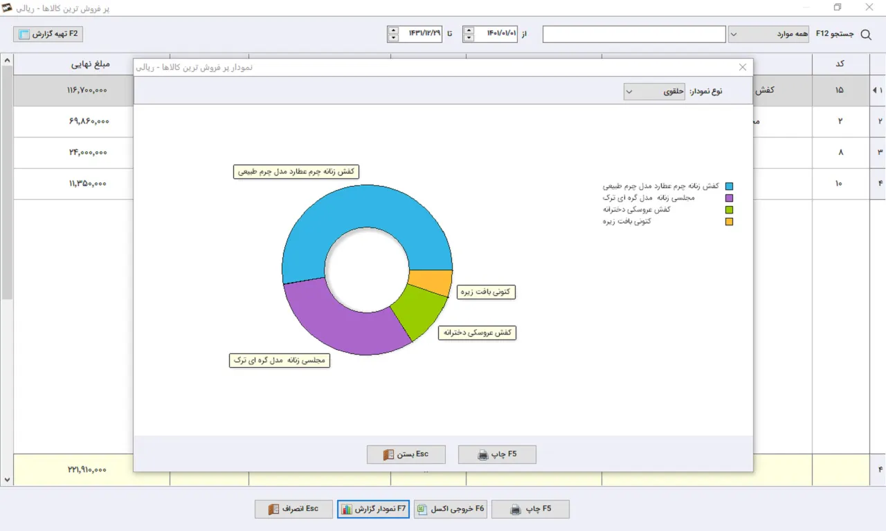This screenshot has height=531, width=886.
Task: Close the chart via Esc بستن button
Action: point(406,454)
